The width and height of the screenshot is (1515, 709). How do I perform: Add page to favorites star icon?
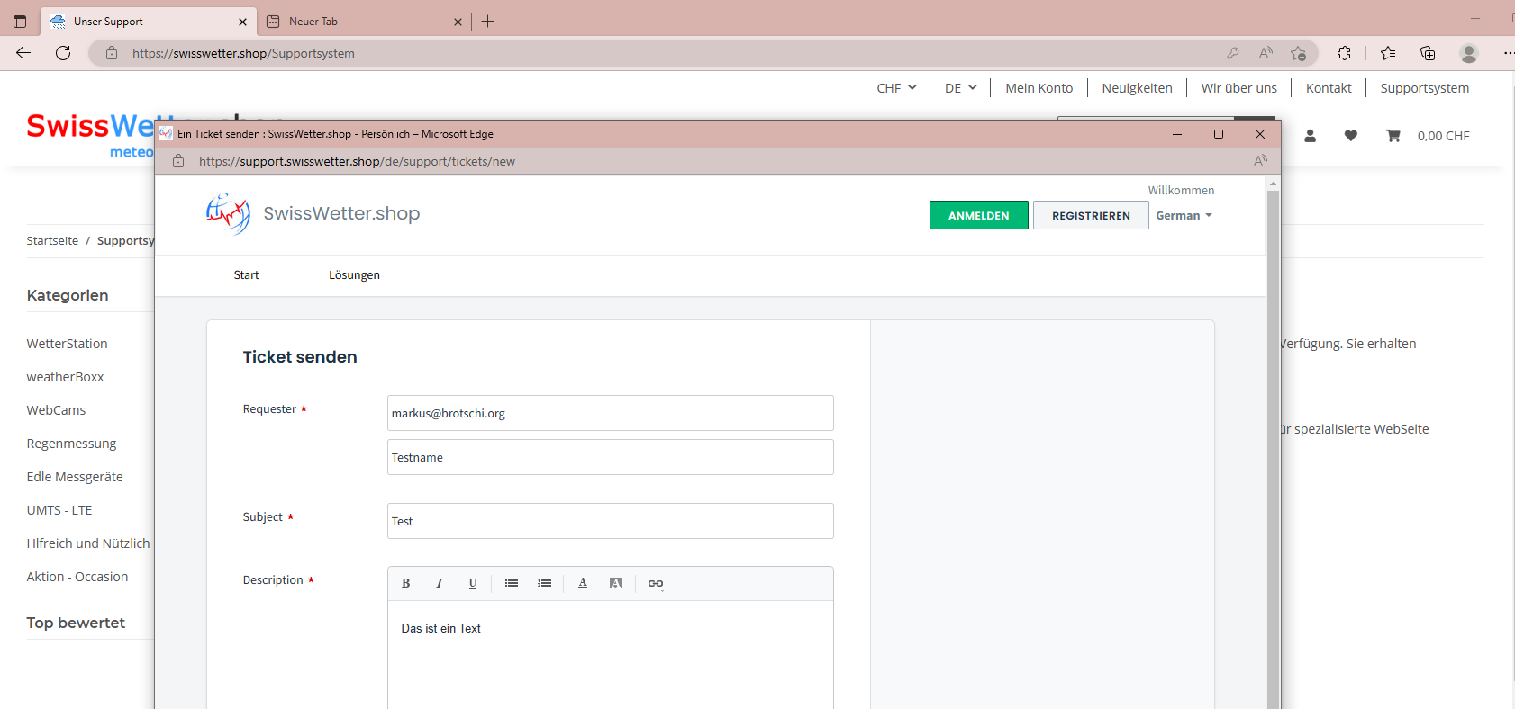pyautogui.click(x=1298, y=53)
